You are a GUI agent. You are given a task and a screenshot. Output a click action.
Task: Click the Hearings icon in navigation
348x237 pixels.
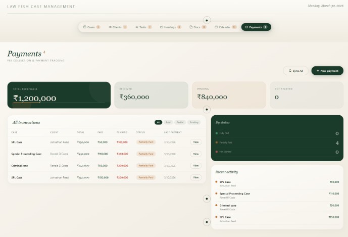[162, 27]
